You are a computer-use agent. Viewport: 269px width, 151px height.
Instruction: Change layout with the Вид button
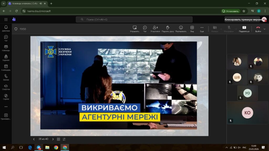click(192, 29)
